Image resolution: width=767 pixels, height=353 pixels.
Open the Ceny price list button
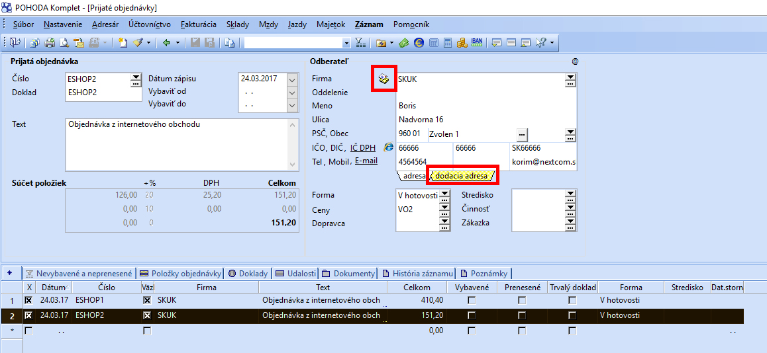(x=444, y=210)
